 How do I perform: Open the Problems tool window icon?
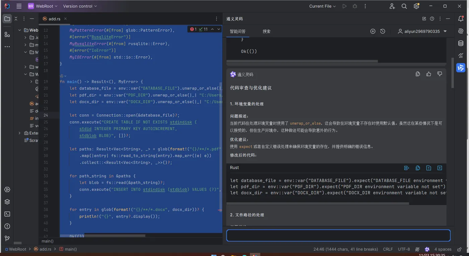click(7, 226)
